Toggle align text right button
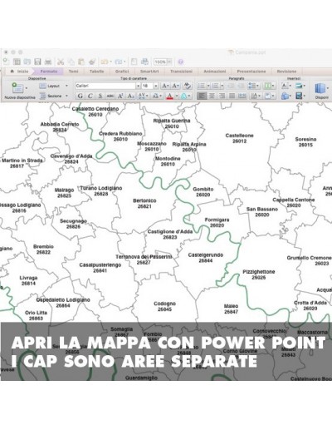Viewport: 332px width, 430px height. 222,96
